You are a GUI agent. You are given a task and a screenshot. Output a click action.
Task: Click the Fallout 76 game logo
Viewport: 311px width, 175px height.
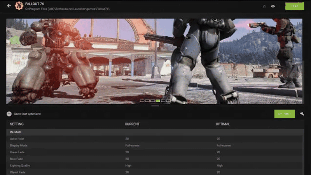pyautogui.click(x=19, y=6)
